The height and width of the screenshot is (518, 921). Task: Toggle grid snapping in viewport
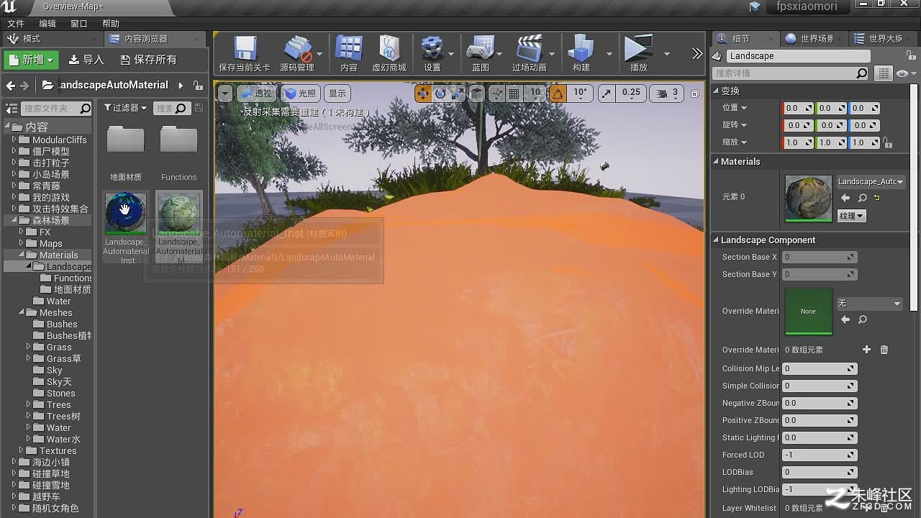coord(514,94)
